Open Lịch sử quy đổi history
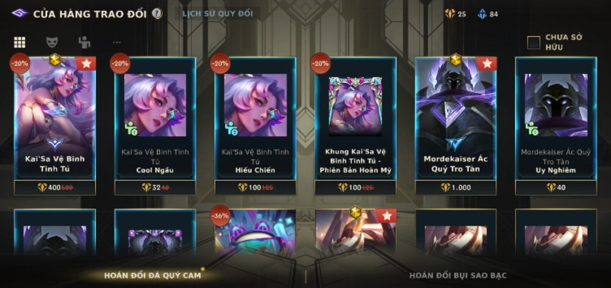 coord(217,13)
